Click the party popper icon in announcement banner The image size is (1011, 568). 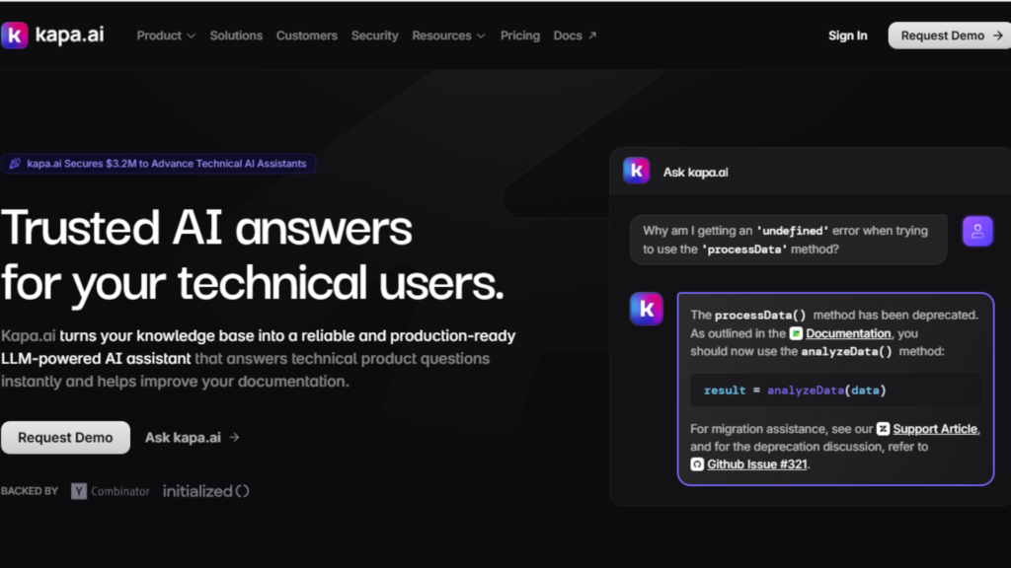(15, 164)
